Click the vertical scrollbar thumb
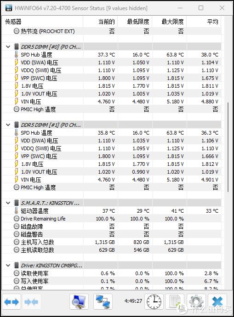The width and height of the screenshot is (234, 317). tap(228, 147)
